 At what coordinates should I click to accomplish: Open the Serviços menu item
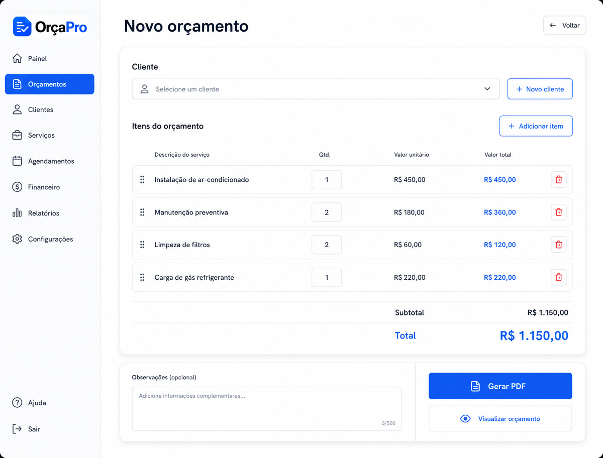49,135
